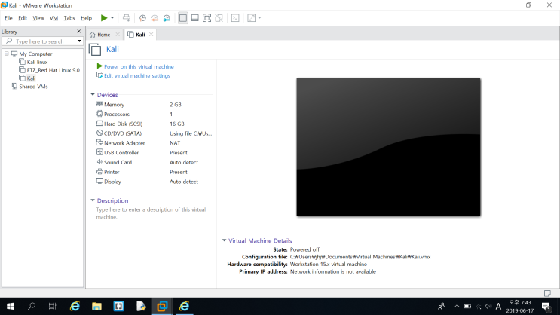
Task: Close the Home tab
Action: click(118, 35)
